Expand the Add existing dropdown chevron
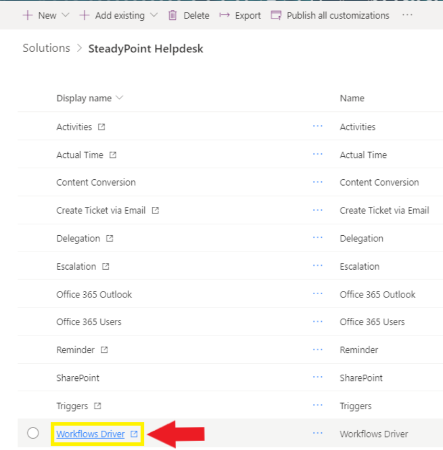This screenshot has height=450, width=443. click(154, 15)
